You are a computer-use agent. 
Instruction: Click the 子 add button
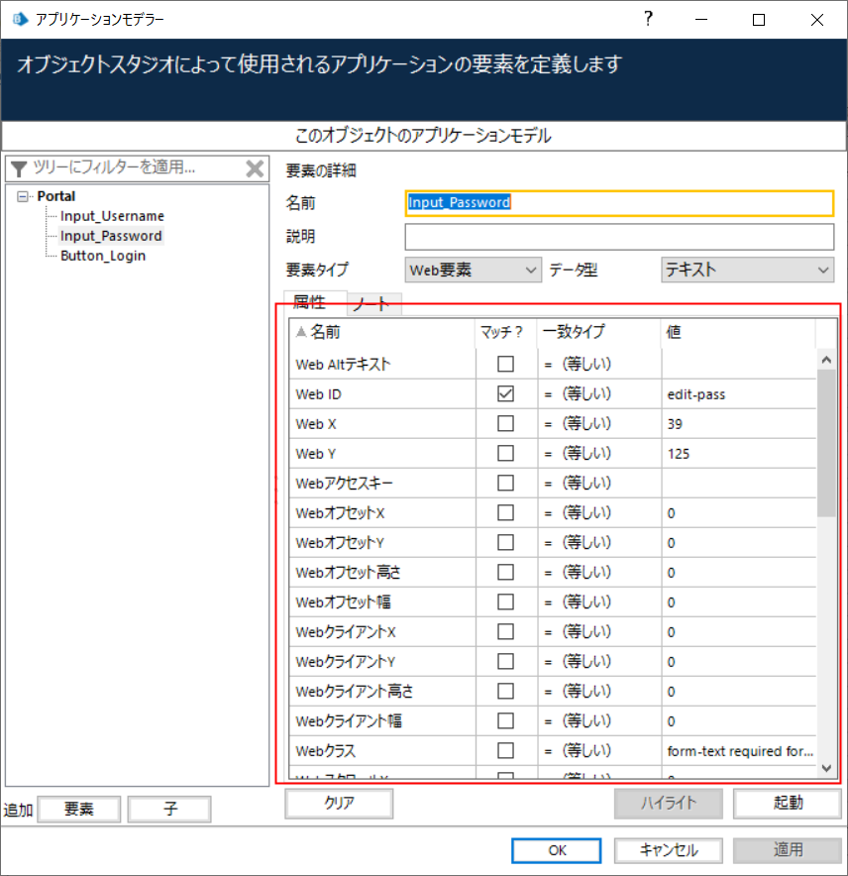point(168,809)
